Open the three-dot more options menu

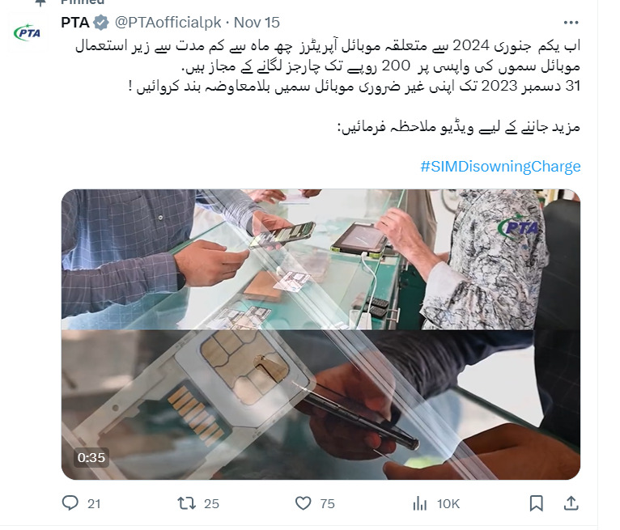click(x=571, y=23)
